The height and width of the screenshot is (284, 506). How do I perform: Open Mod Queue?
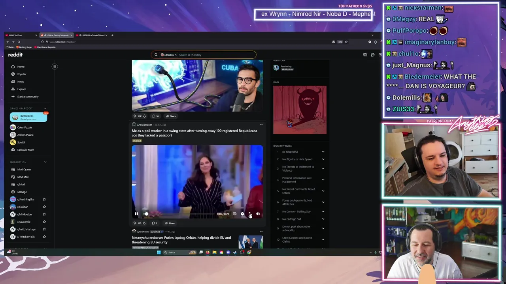[x=21, y=170]
